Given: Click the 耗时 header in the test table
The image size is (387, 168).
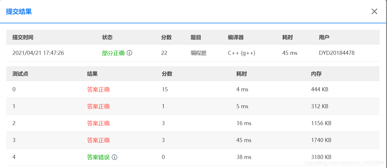Looking at the screenshot, I should 241,74.
